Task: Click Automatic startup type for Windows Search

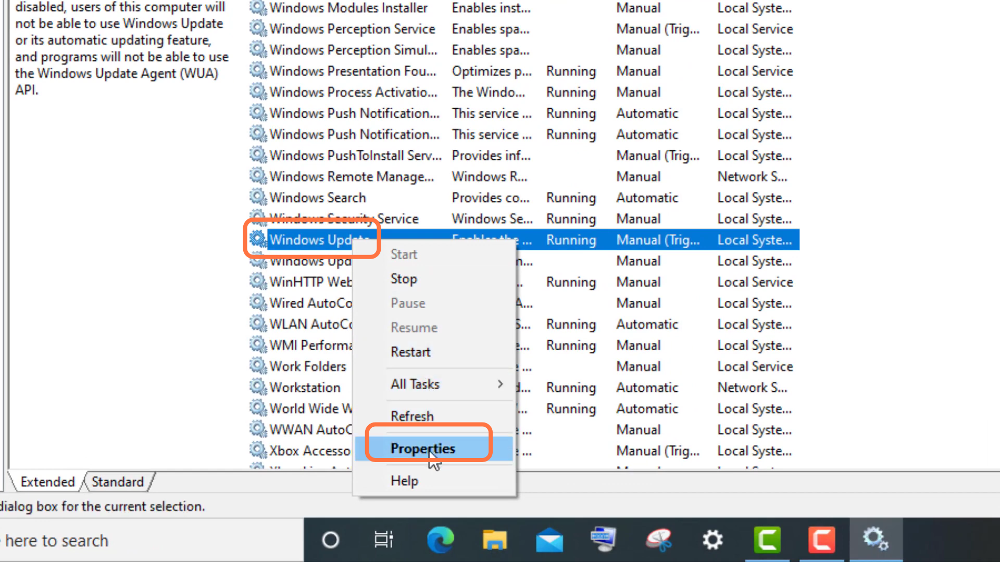Action: [647, 198]
